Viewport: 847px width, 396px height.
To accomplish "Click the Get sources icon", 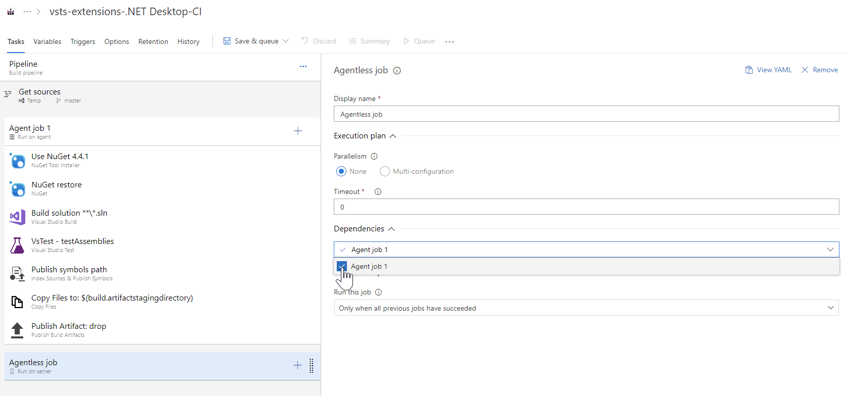I will coord(8,94).
